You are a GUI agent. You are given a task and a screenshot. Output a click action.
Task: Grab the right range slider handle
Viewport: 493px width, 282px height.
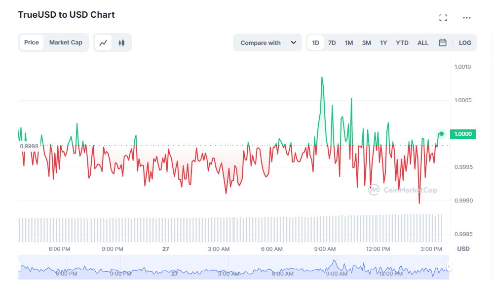click(x=449, y=267)
